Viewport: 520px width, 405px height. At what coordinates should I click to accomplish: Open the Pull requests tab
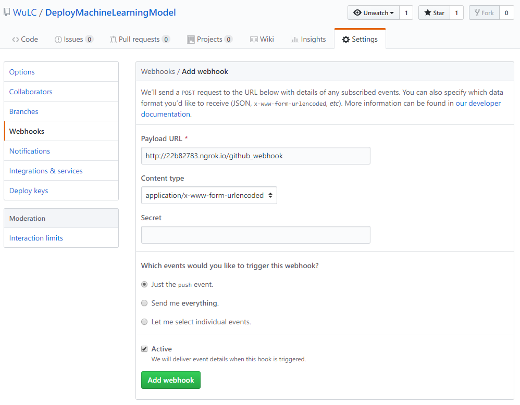click(140, 39)
